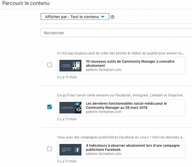Click the Facebook logo thumbnail of campaign article
Viewport: 192px width, 167px height.
(70, 150)
